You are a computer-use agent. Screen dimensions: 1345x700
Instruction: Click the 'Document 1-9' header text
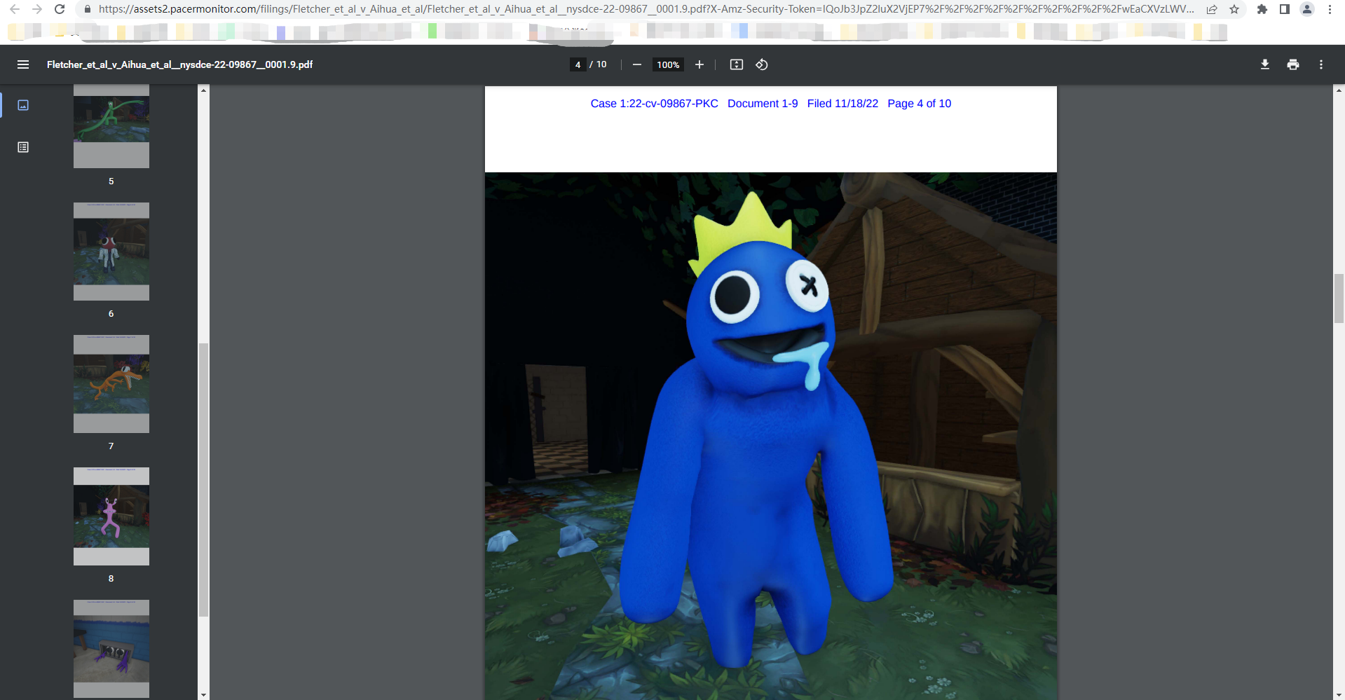point(763,104)
